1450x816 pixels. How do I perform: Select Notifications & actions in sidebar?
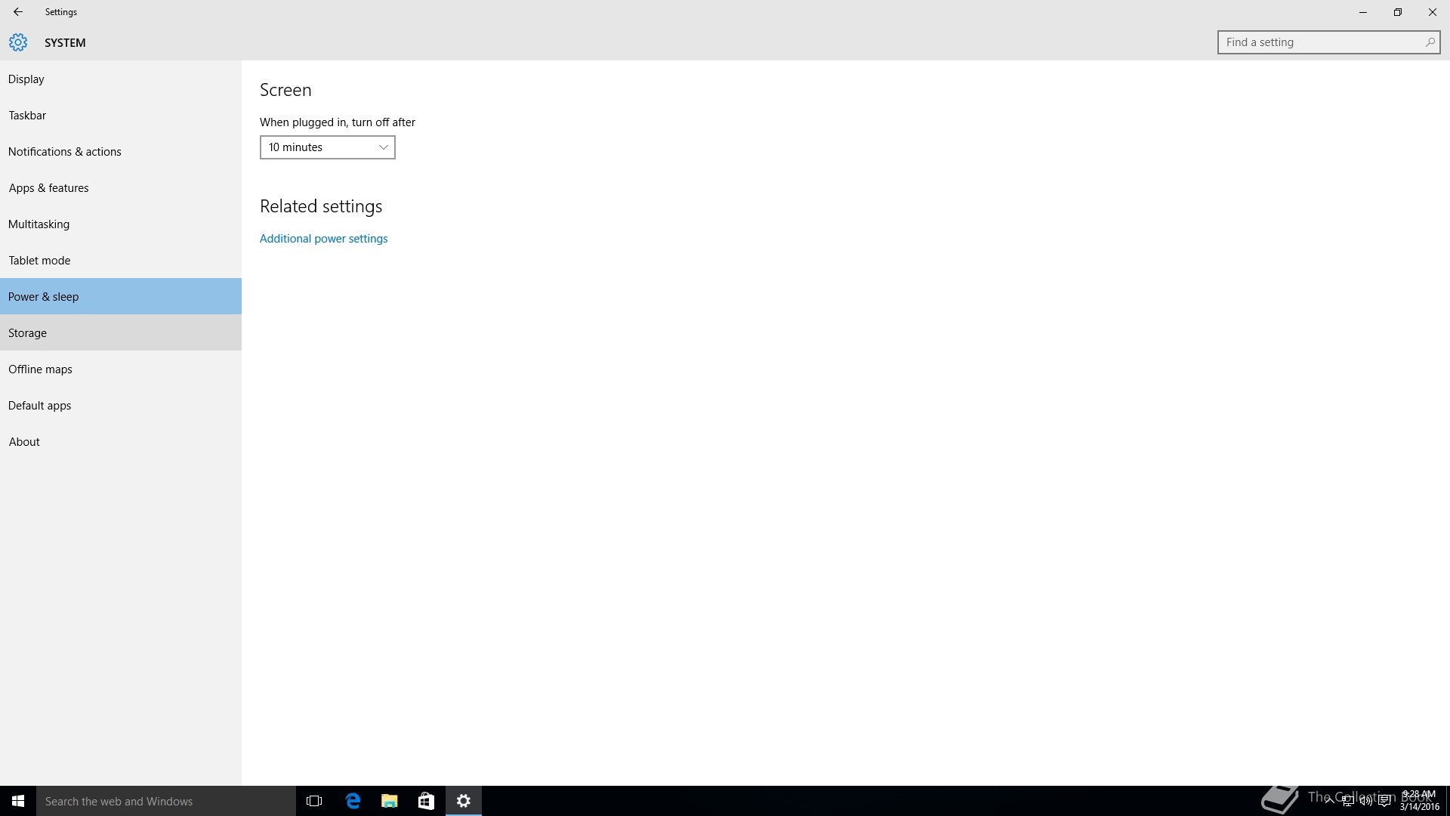click(65, 152)
